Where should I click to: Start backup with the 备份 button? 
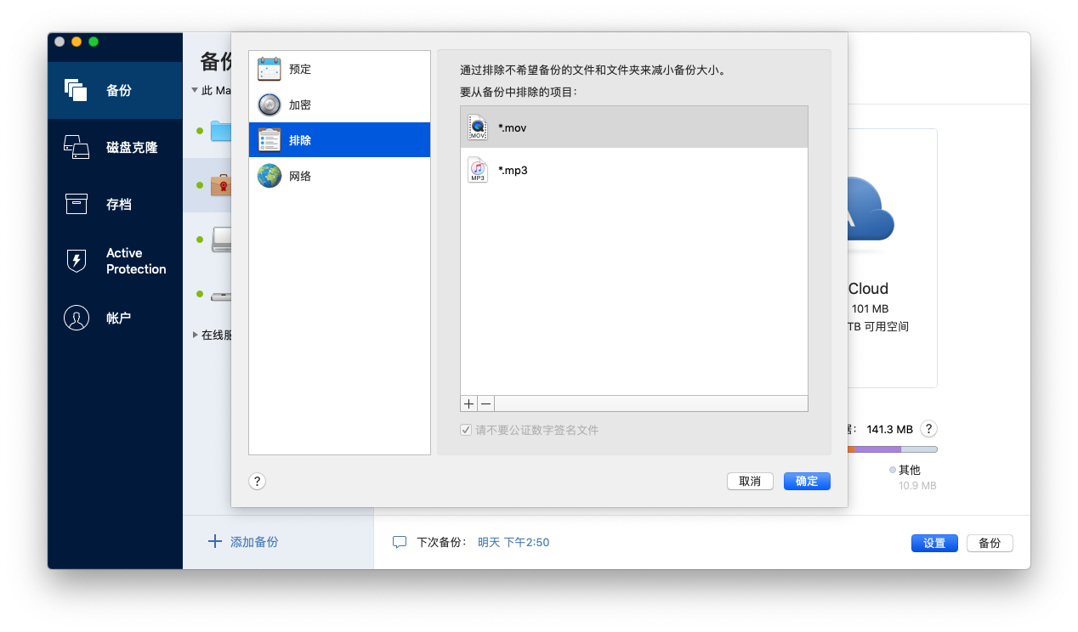click(990, 543)
